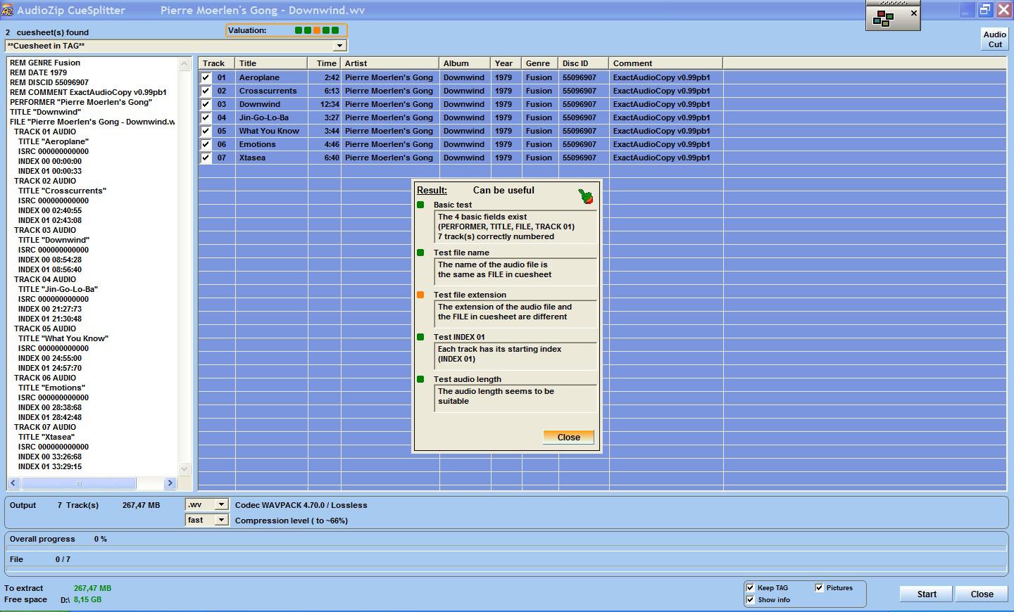Click the REM DISCID 55096907 line
This screenshot has height=612, width=1014.
(x=49, y=82)
